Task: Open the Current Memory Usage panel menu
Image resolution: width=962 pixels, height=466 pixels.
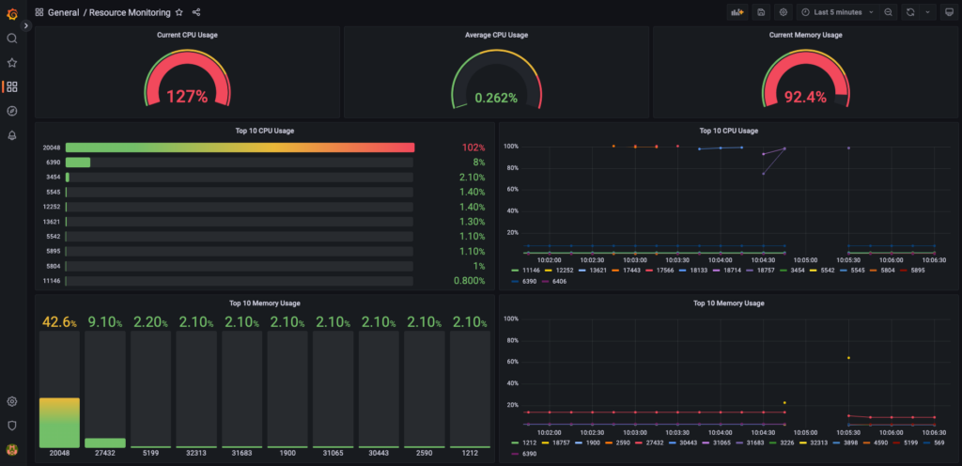Action: coord(805,35)
